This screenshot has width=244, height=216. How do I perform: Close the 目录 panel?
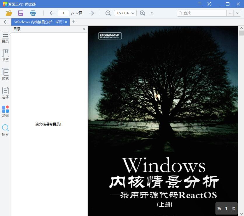[84, 29]
